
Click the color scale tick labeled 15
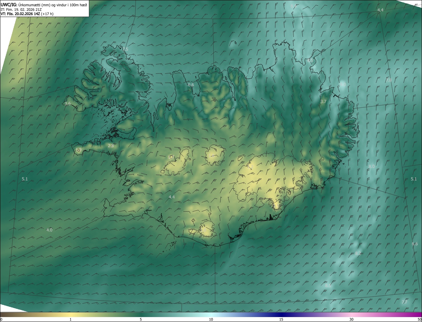coord(281,319)
